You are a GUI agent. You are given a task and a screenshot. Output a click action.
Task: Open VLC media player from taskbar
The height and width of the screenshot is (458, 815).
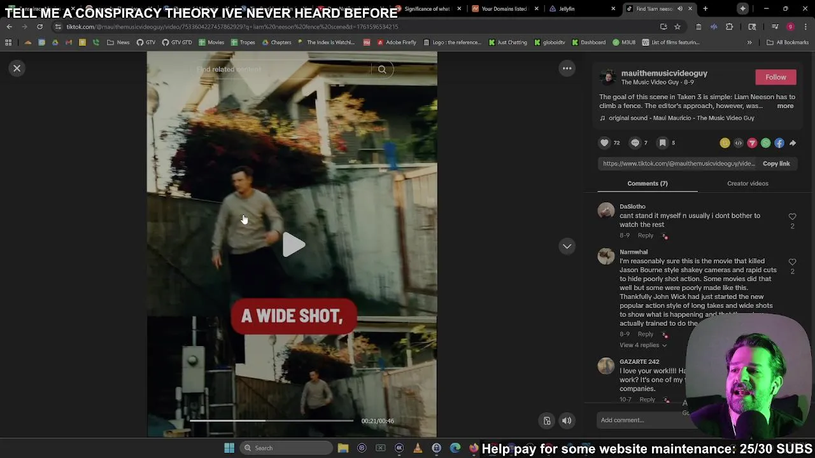418,448
